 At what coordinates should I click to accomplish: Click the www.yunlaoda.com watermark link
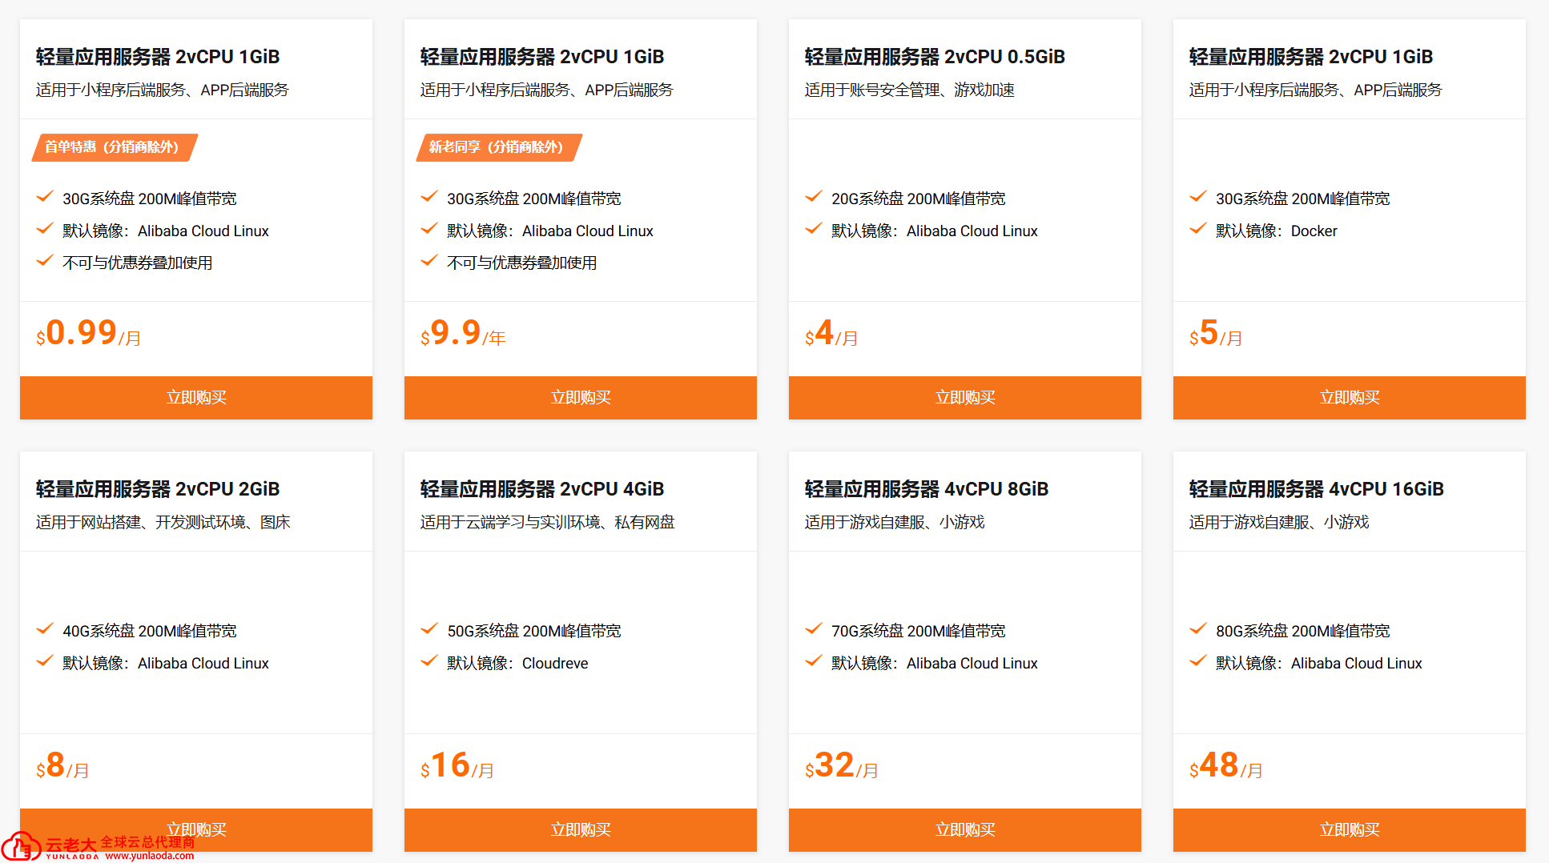(150, 856)
